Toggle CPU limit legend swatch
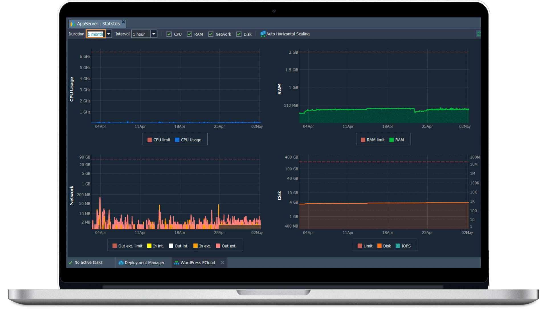 [x=150, y=140]
